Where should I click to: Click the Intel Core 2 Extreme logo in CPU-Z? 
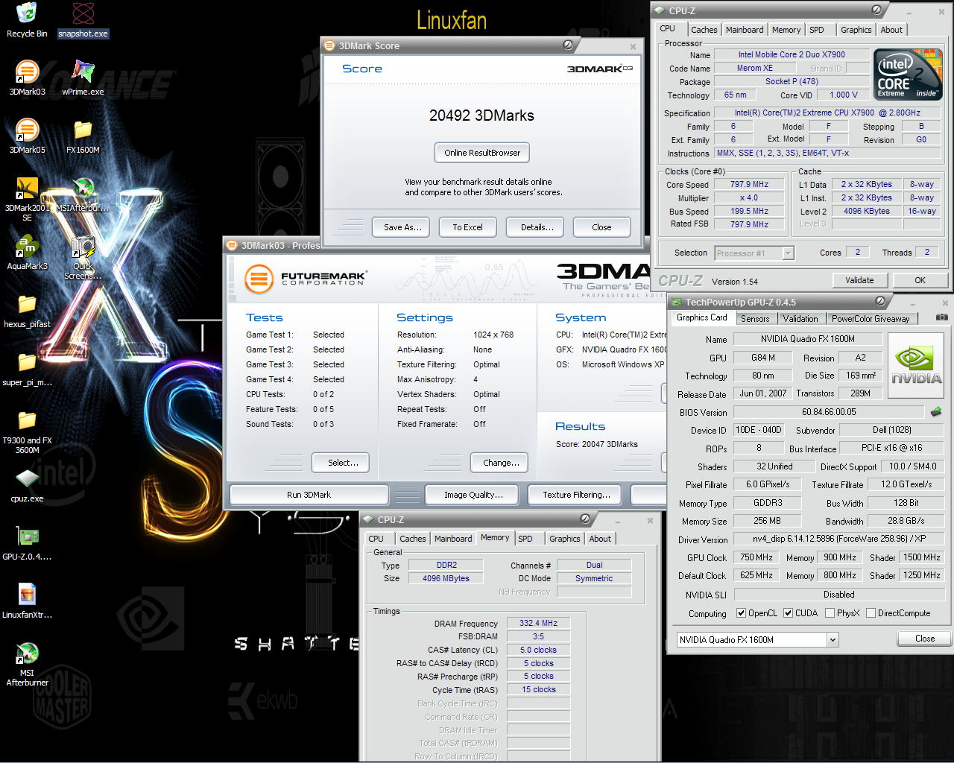click(x=908, y=75)
